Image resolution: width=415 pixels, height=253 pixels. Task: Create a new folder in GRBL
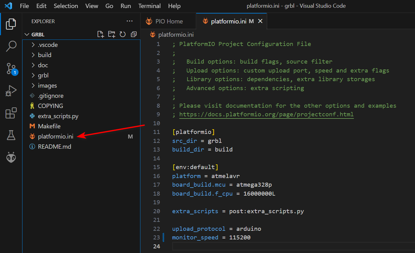point(112,34)
